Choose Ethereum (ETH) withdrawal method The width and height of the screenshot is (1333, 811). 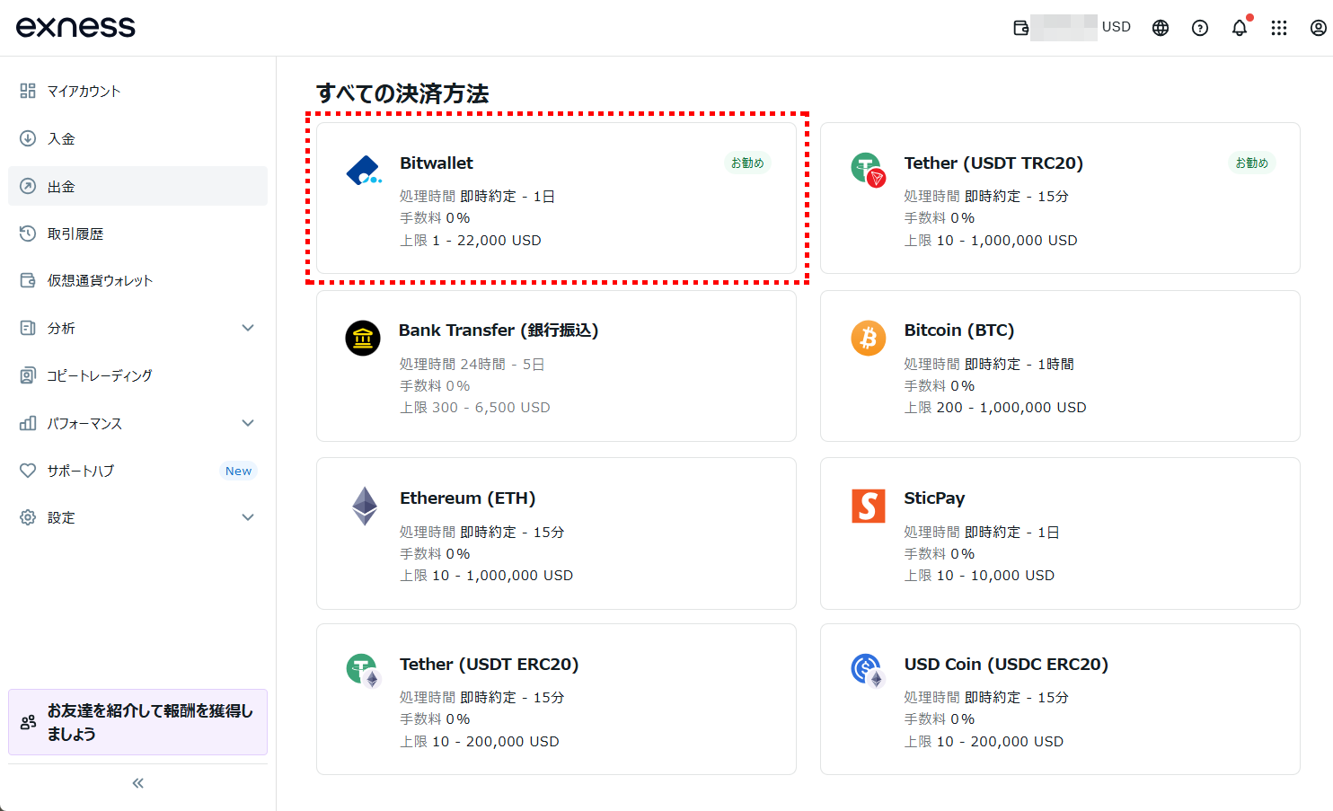(556, 533)
